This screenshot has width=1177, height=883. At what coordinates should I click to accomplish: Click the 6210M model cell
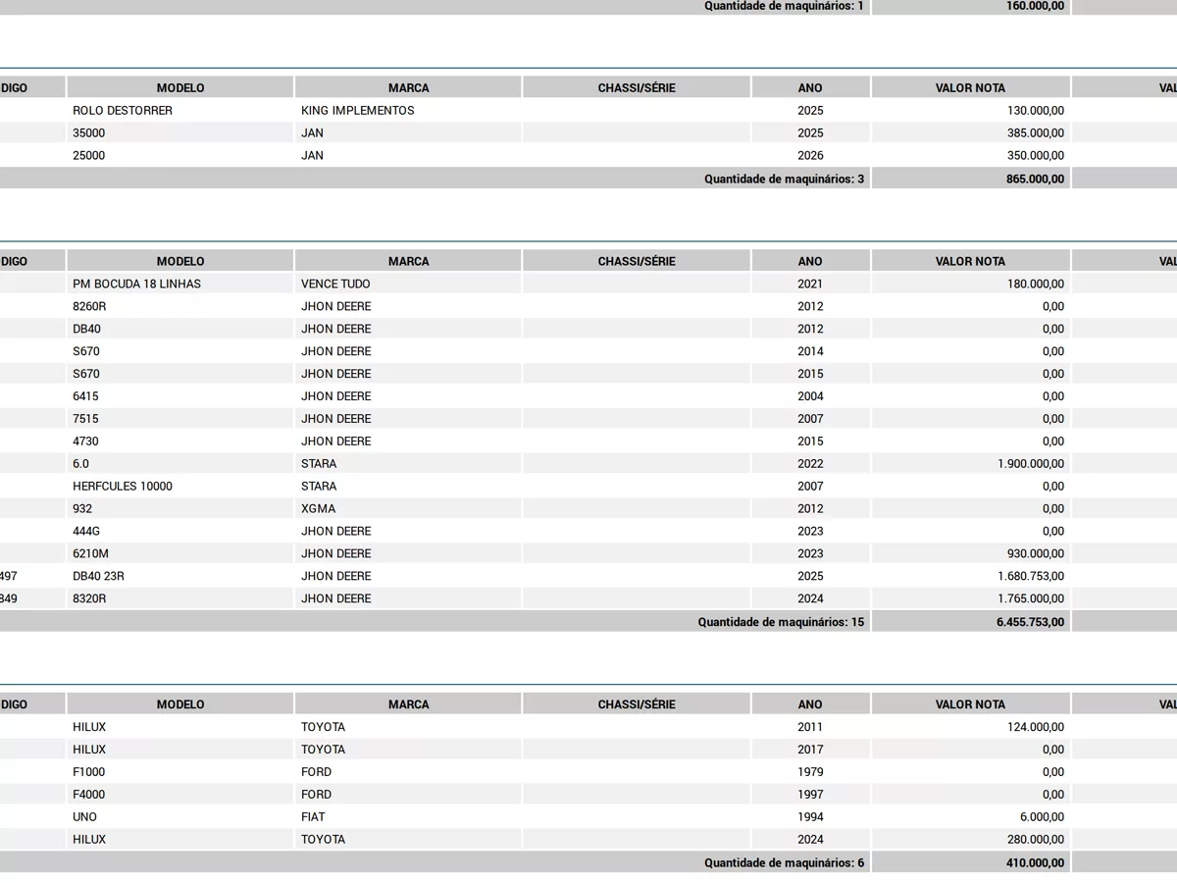[180, 554]
